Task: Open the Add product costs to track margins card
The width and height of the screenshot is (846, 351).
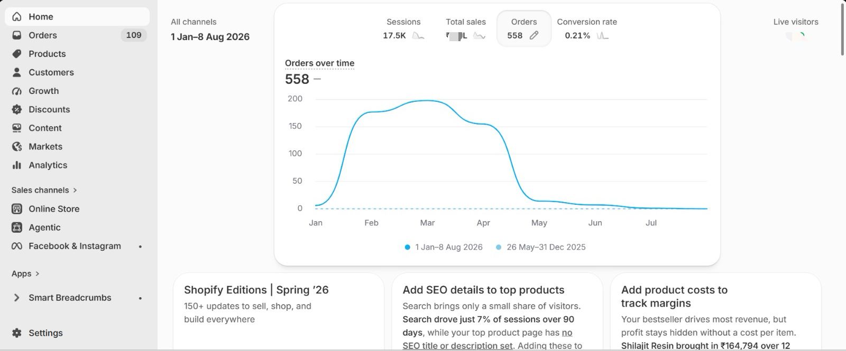Action: (x=715, y=311)
